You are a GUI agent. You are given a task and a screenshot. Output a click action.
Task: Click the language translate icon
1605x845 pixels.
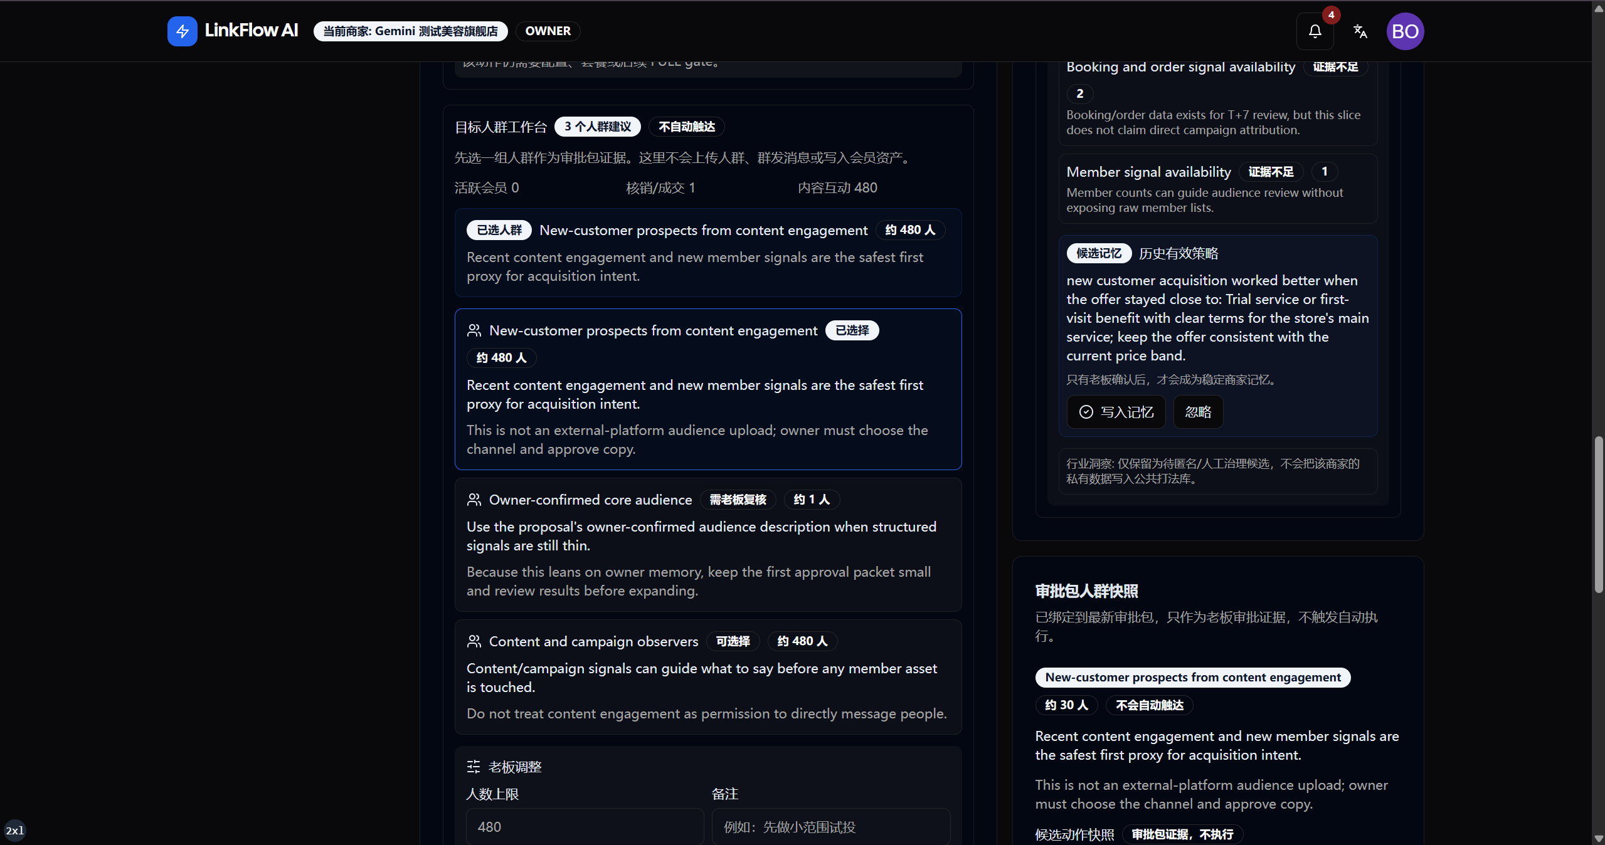coord(1360,31)
